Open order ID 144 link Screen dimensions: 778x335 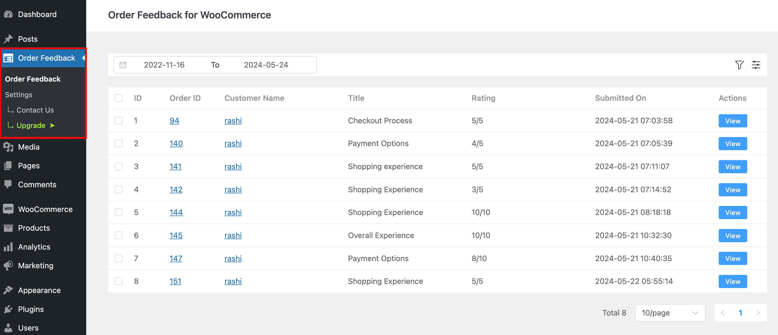click(176, 212)
